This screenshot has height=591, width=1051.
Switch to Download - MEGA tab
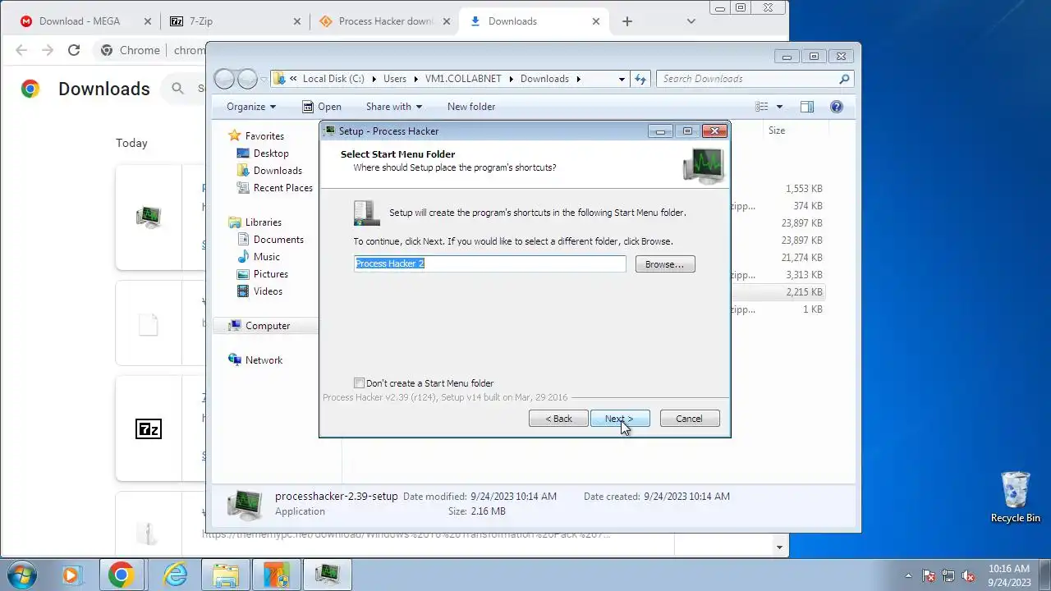(x=80, y=21)
